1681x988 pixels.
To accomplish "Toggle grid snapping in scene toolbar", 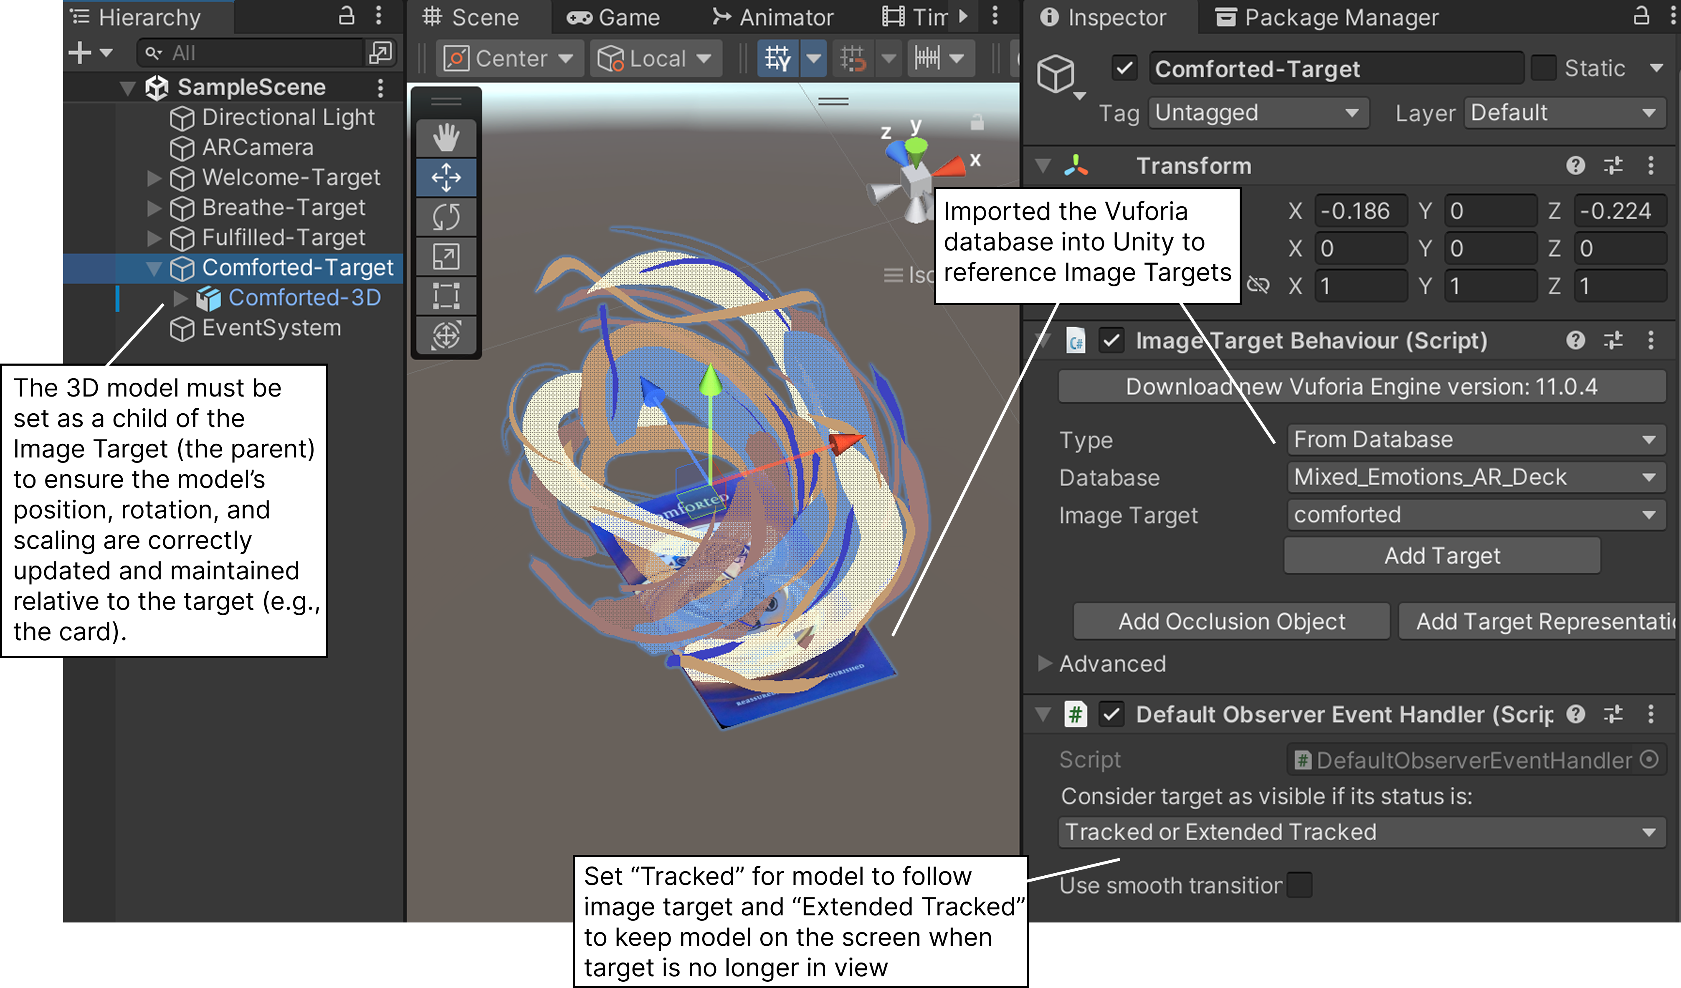I will 778,58.
